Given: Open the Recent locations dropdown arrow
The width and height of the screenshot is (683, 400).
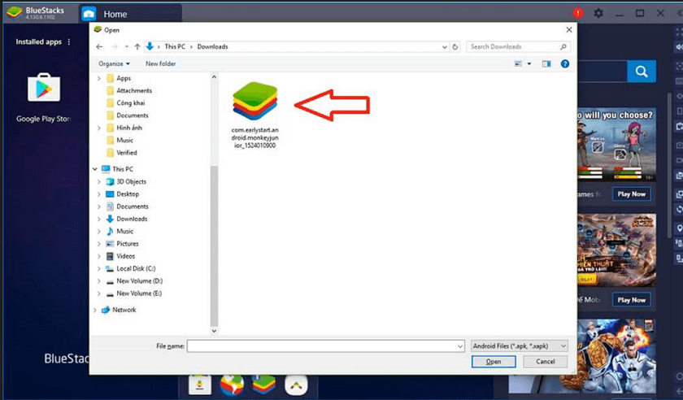Looking at the screenshot, I should coord(126,46).
